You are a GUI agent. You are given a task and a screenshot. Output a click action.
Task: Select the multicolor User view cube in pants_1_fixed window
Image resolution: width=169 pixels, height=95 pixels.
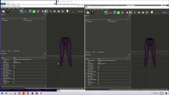tap(46, 11)
